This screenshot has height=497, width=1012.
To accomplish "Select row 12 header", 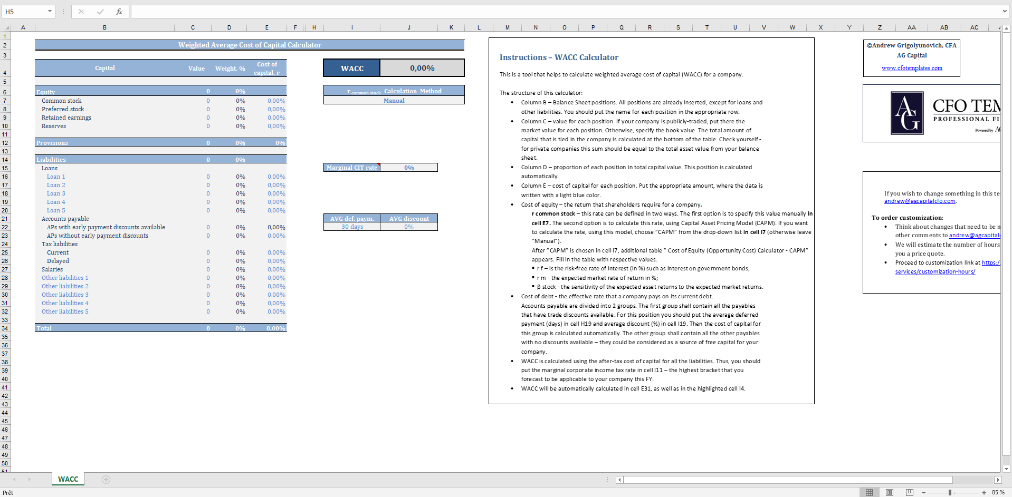I will (x=5, y=143).
